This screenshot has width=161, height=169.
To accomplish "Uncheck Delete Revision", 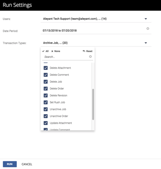I will pos(46,95).
